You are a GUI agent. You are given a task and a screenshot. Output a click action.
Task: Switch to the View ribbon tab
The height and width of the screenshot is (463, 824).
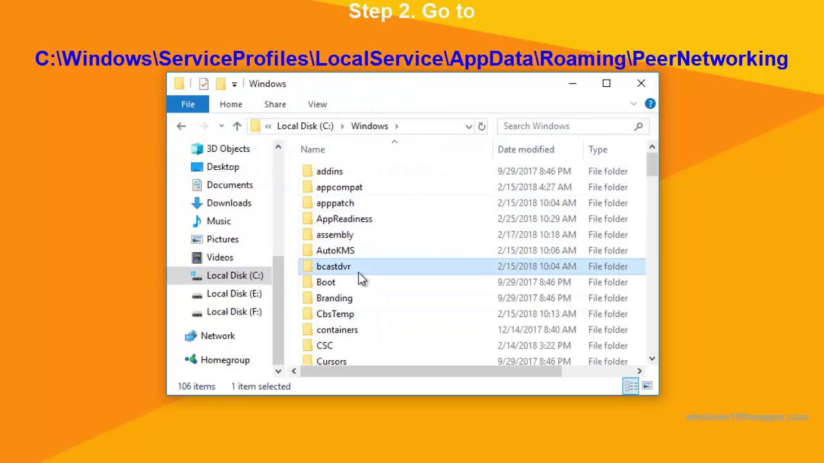[x=317, y=104]
